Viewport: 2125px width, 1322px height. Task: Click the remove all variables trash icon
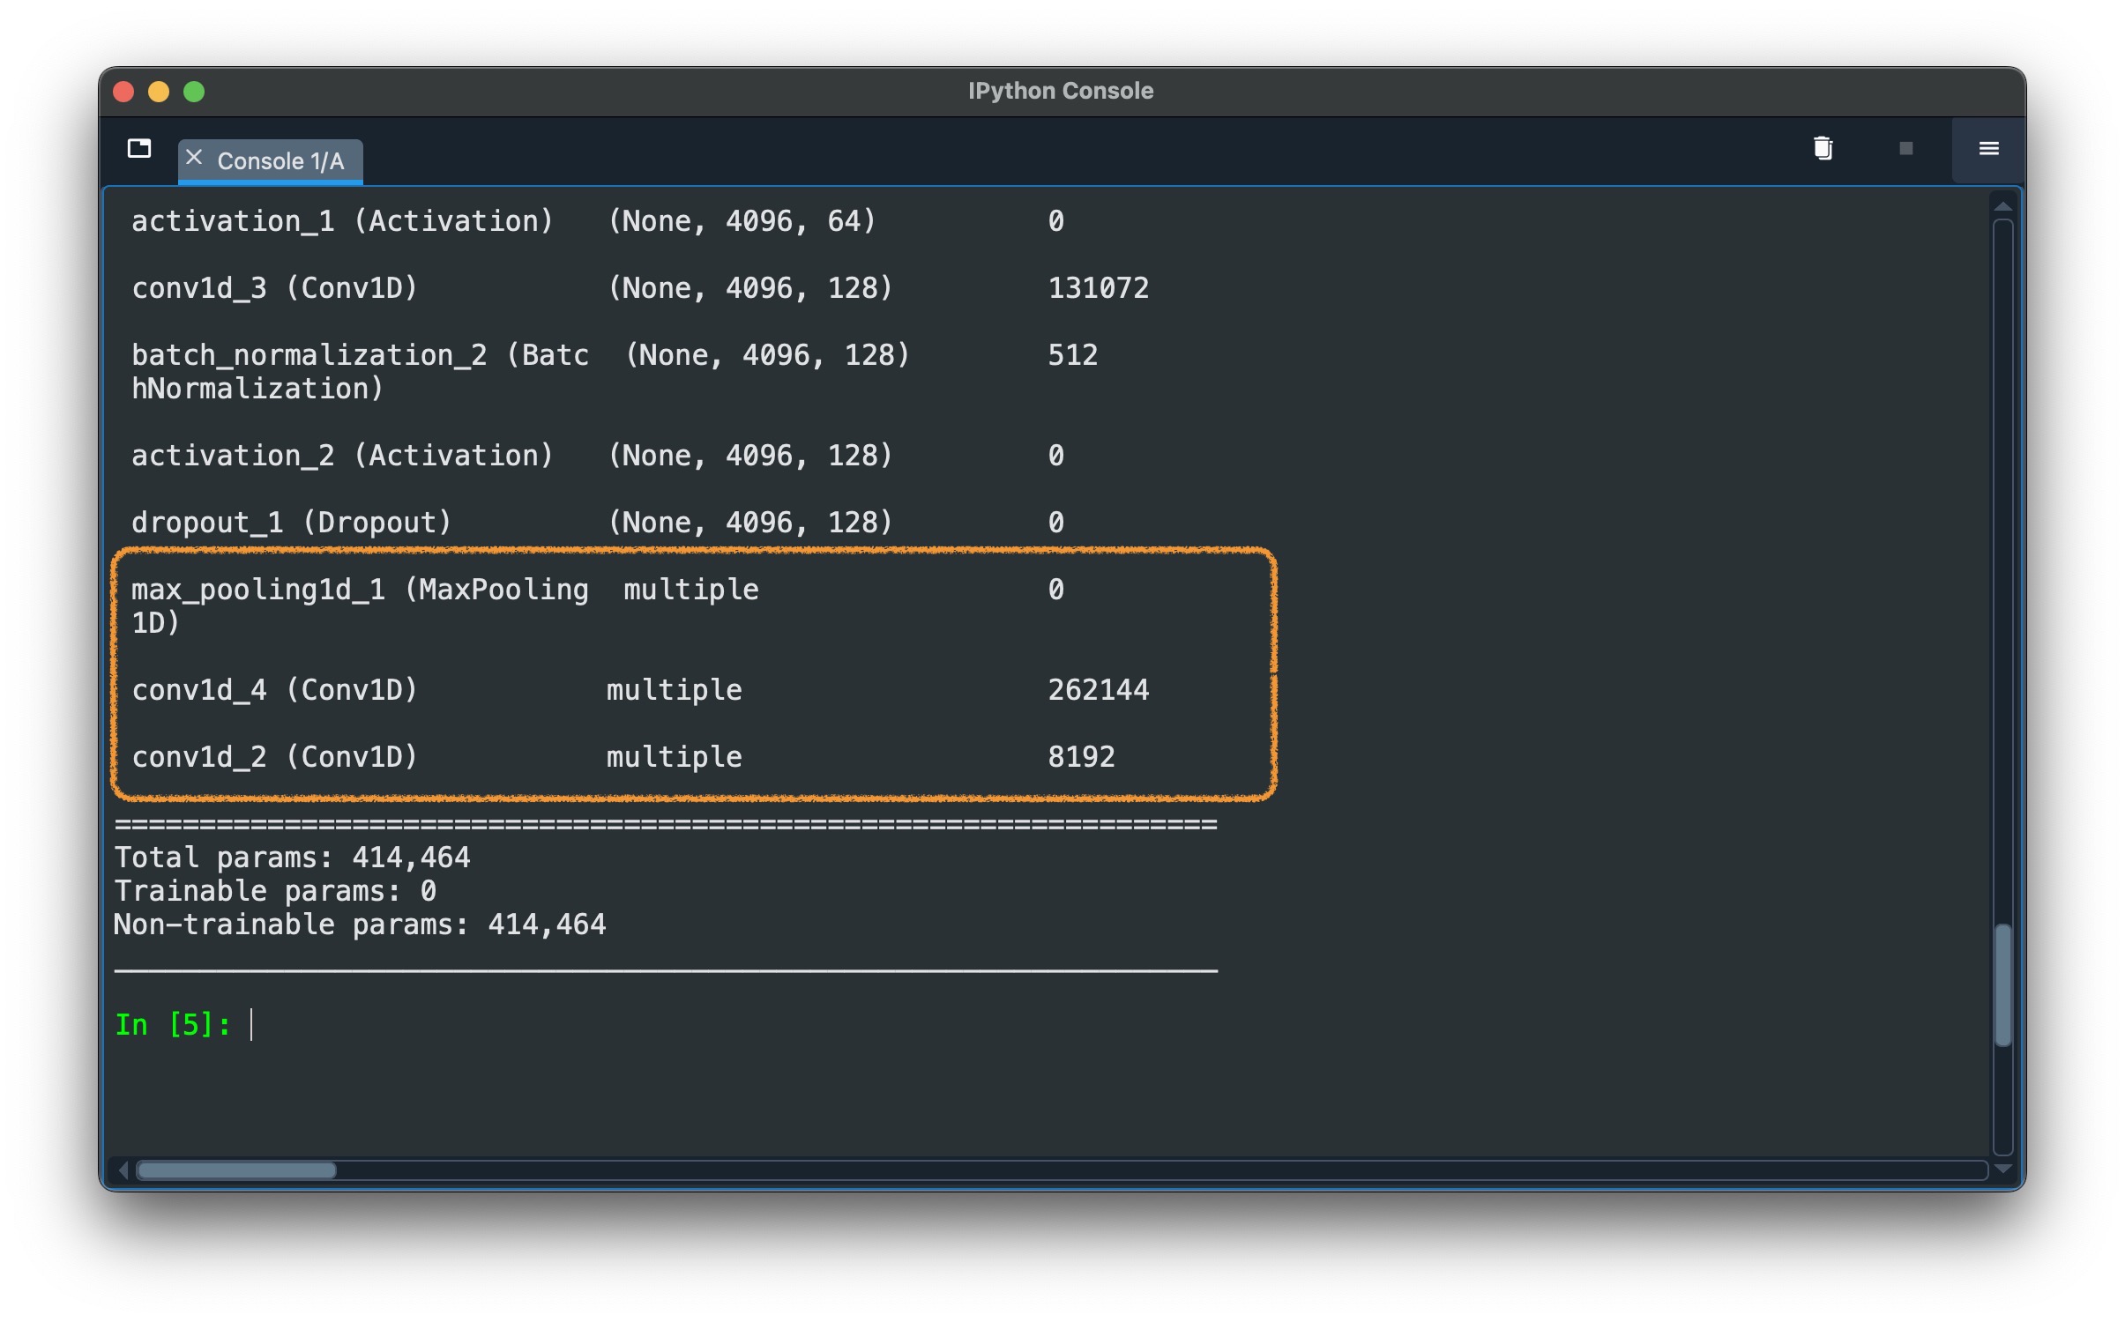(1823, 148)
